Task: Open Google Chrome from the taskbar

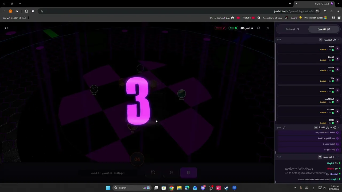Action: [172, 188]
